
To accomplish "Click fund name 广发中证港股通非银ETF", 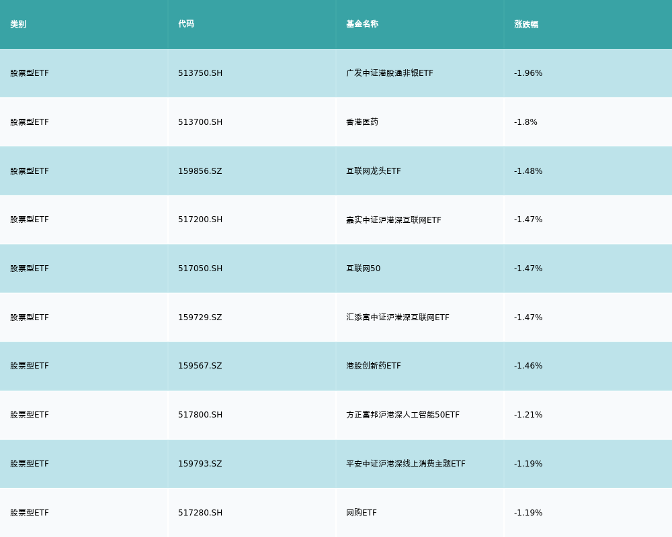I will [390, 73].
